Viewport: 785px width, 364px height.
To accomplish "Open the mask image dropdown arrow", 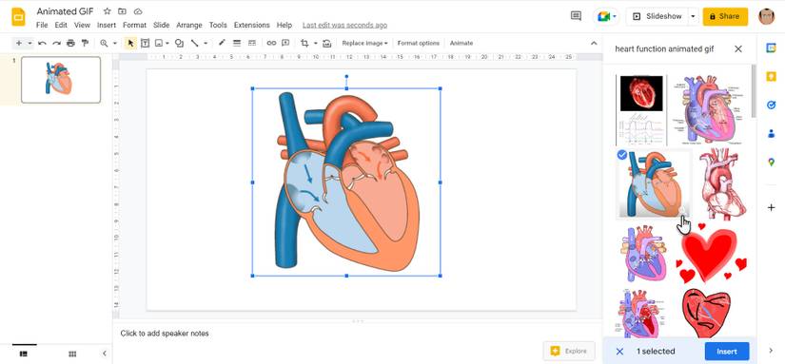I will (x=315, y=43).
